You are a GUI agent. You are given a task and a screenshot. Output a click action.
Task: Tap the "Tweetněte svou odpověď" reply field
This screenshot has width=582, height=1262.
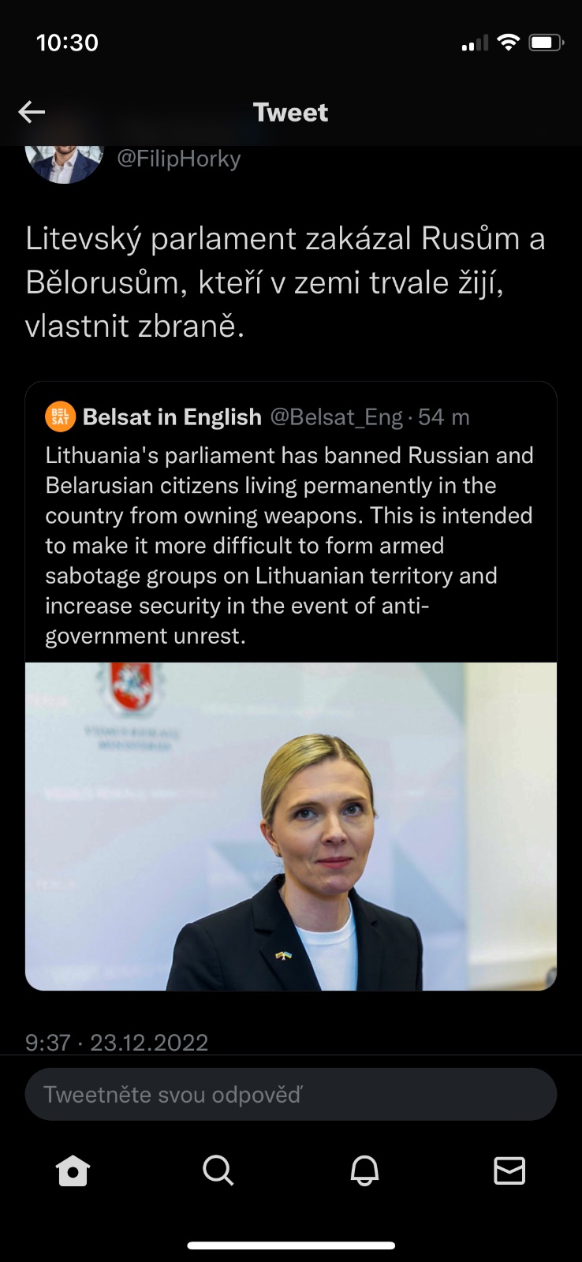click(x=291, y=1094)
